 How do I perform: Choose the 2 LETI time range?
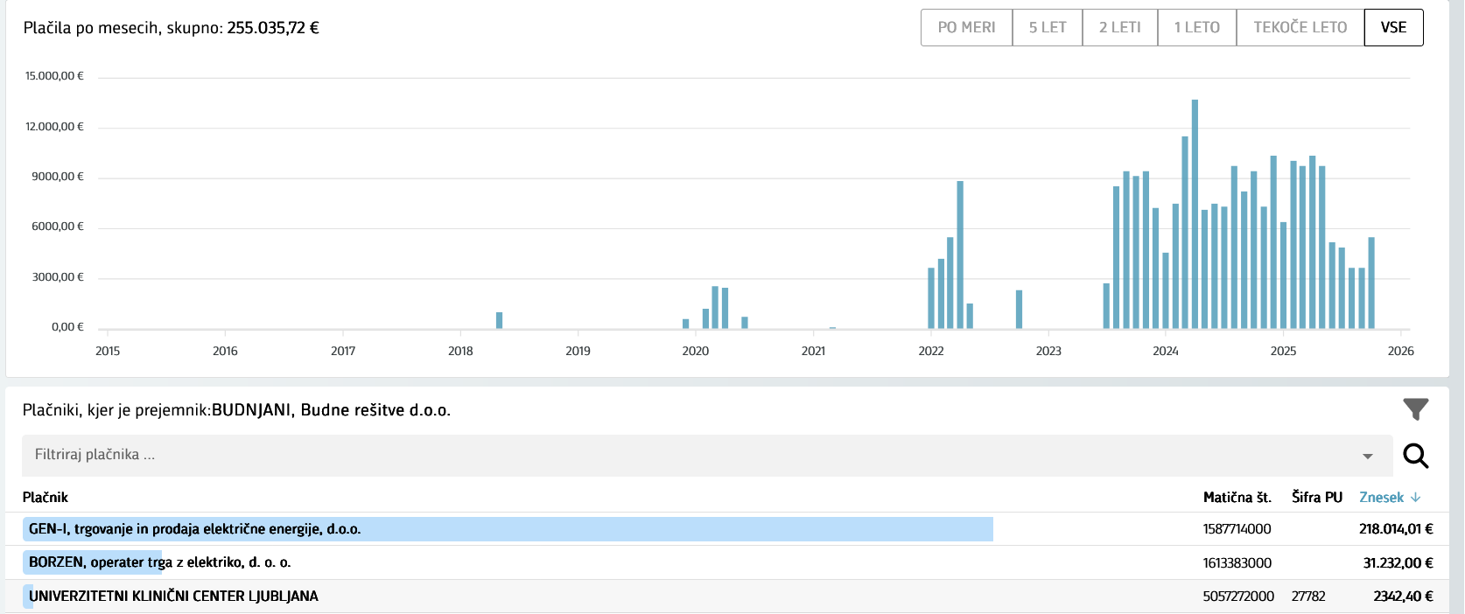pyautogui.click(x=1119, y=27)
